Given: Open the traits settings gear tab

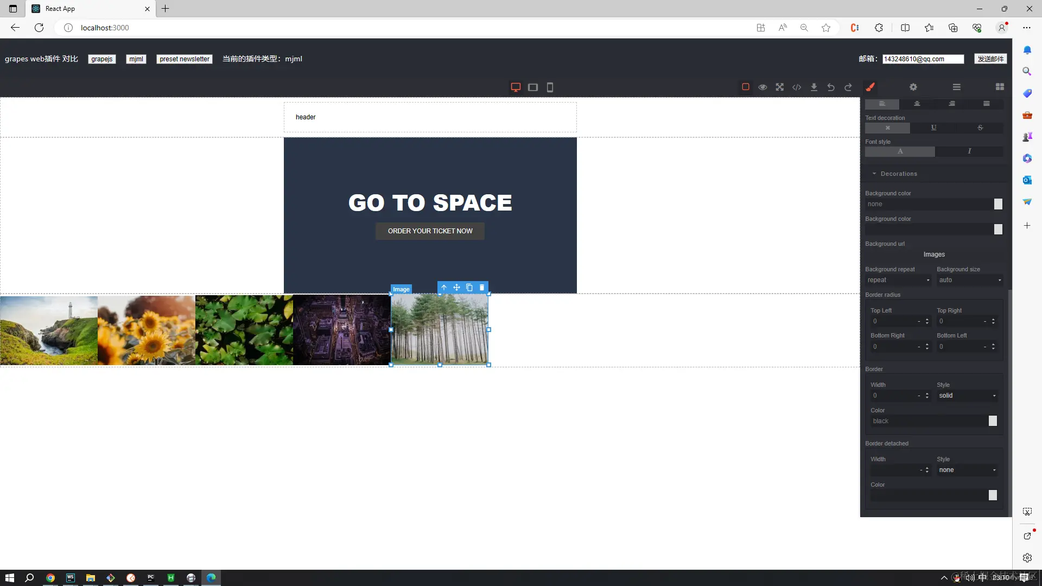Looking at the screenshot, I should click(x=913, y=87).
